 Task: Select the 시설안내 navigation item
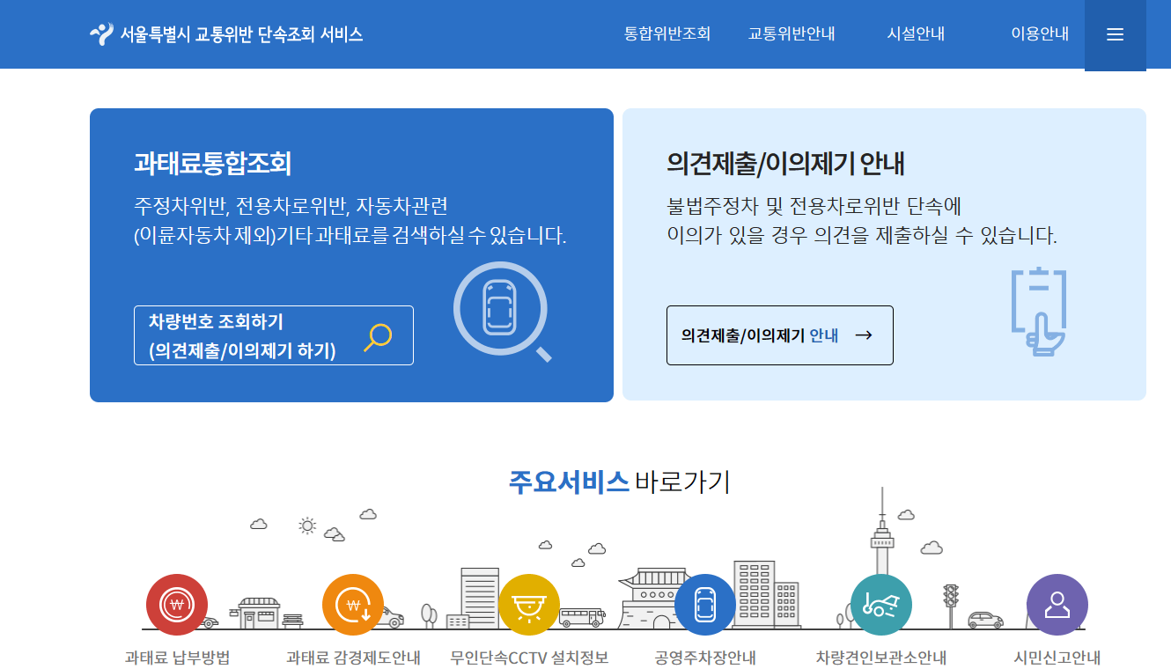[x=914, y=33]
